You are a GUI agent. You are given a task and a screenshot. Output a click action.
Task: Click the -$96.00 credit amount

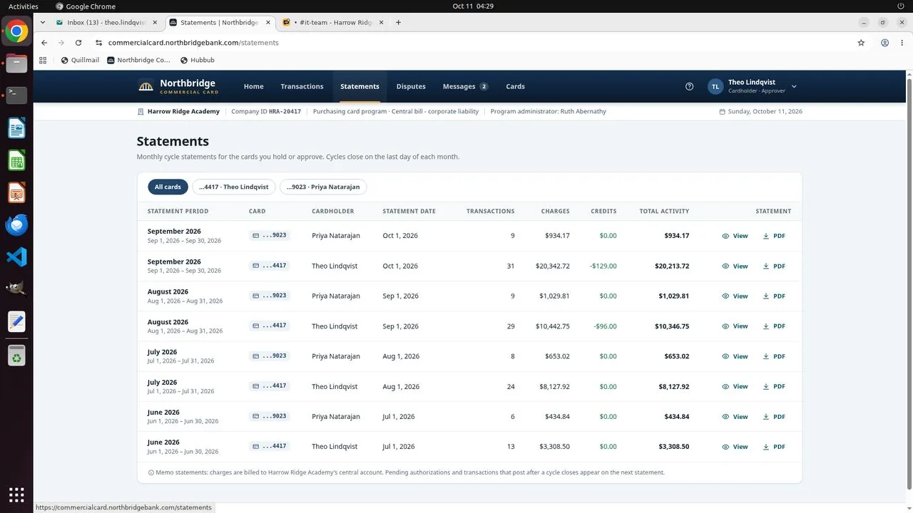pos(605,326)
